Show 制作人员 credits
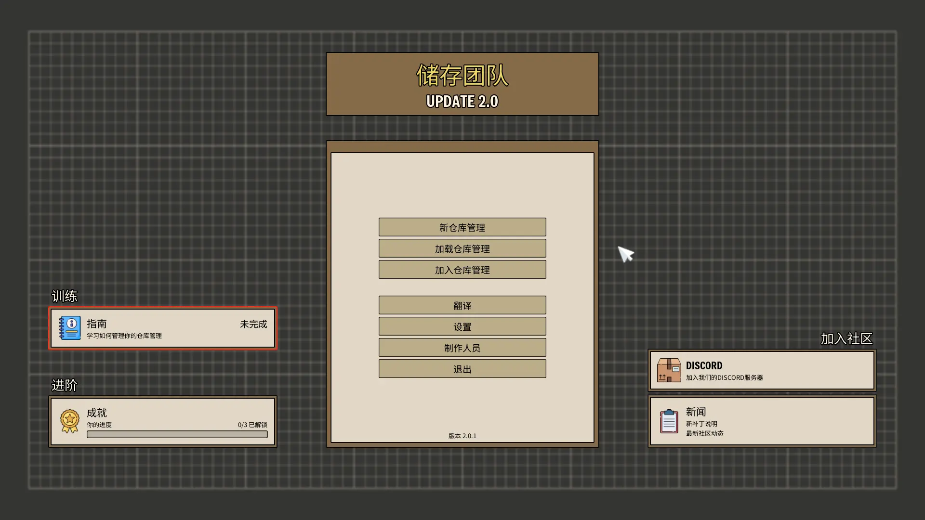 click(462, 348)
